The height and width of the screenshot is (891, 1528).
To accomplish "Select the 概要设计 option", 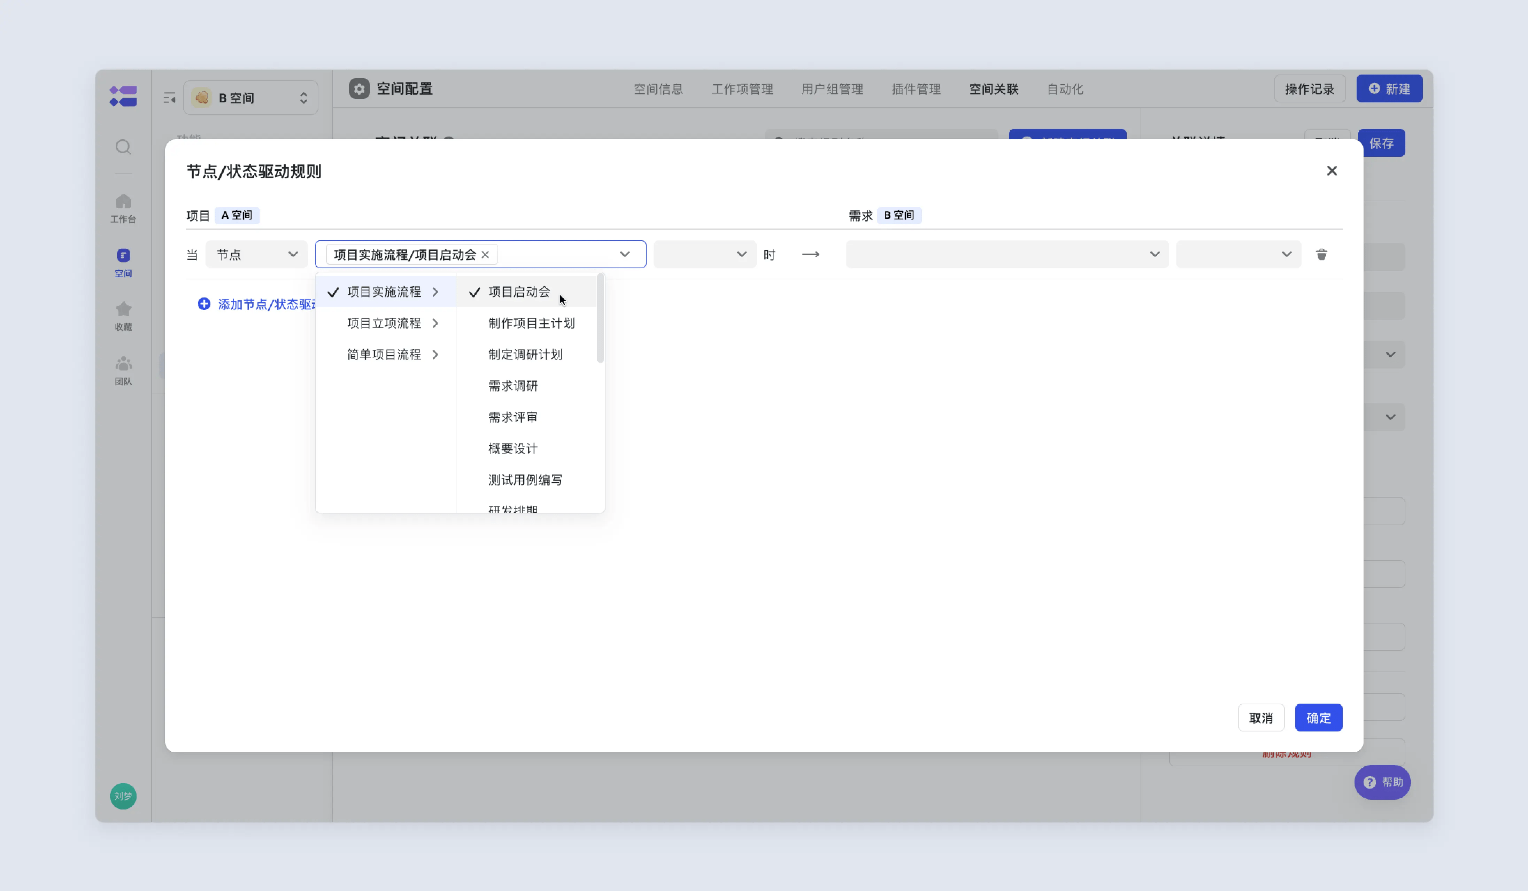I will click(x=526, y=449).
